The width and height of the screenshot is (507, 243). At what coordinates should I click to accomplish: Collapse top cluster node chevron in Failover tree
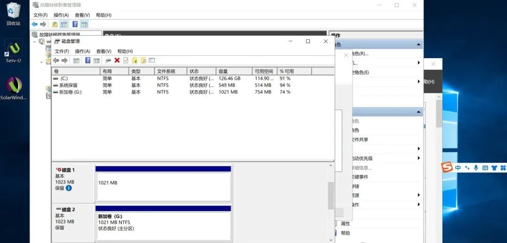[35, 42]
